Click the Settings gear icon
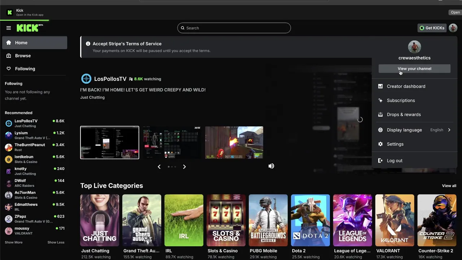This screenshot has height=260, width=462. 380,144
